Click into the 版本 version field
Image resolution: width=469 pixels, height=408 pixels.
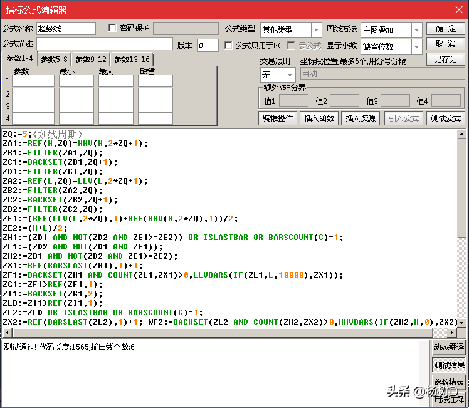coord(208,45)
